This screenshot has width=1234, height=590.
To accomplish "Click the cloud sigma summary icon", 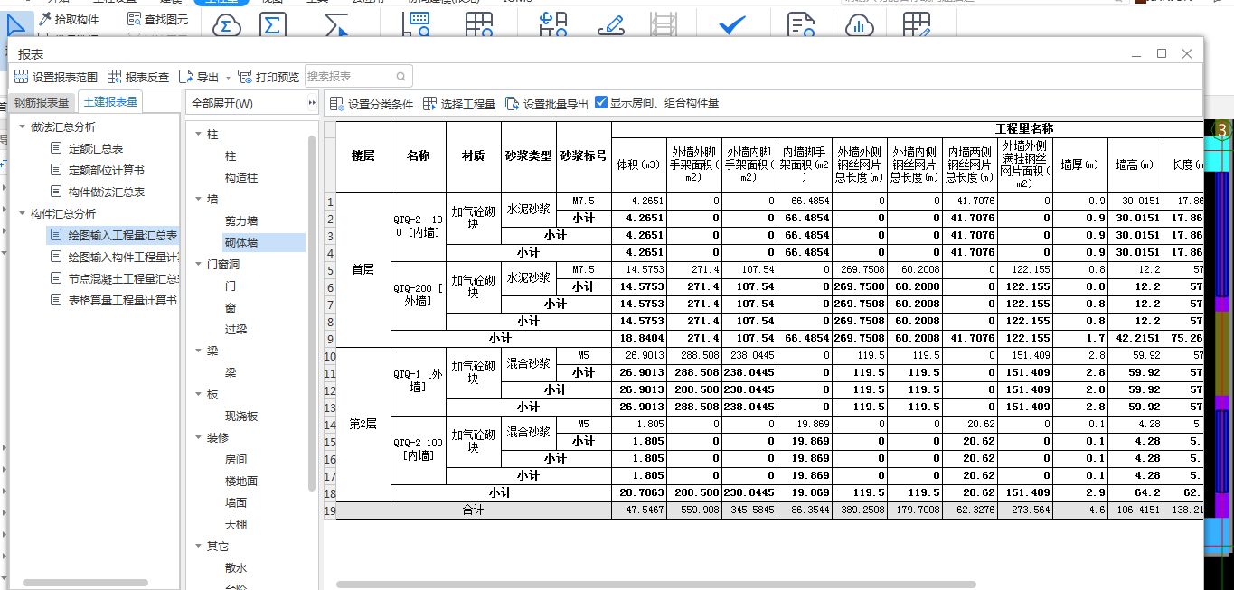I will click(x=227, y=26).
